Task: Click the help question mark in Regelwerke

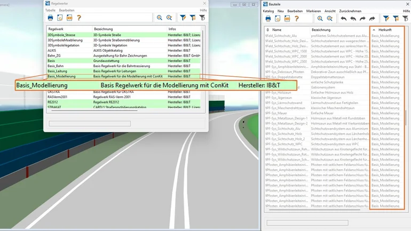Action: pyautogui.click(x=79, y=18)
